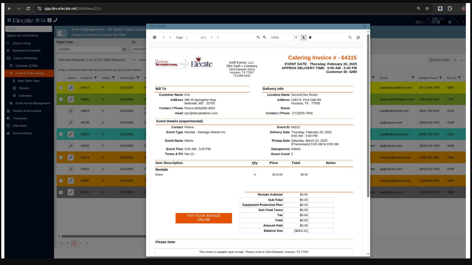Open the Status column filter
This screenshot has width=472, height=265.
point(114,78)
